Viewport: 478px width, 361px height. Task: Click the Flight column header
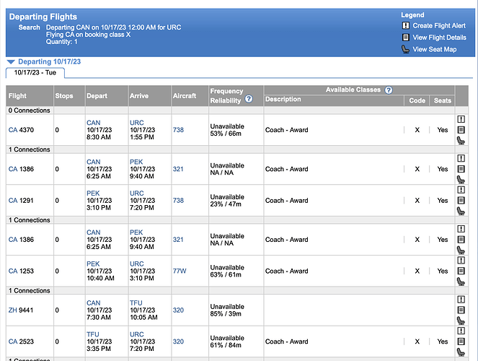pos(17,96)
